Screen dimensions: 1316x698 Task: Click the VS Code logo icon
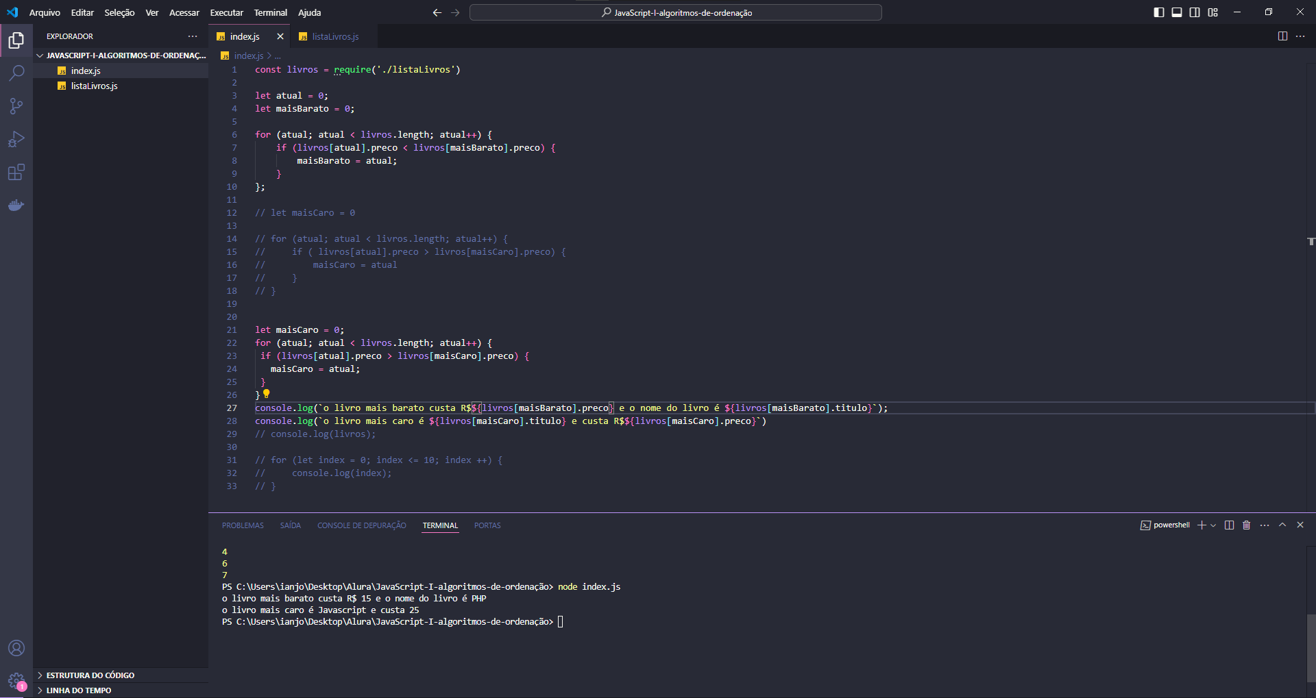pyautogui.click(x=12, y=12)
